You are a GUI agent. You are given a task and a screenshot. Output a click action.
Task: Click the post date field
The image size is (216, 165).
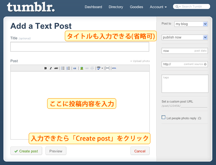point(185,51)
